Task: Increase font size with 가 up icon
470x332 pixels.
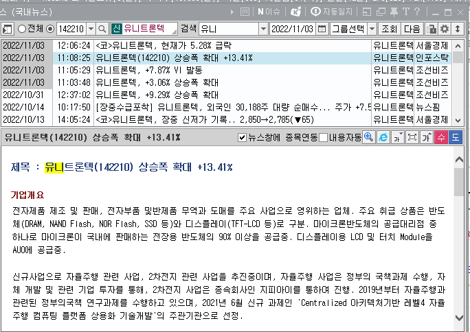Action: [427, 138]
